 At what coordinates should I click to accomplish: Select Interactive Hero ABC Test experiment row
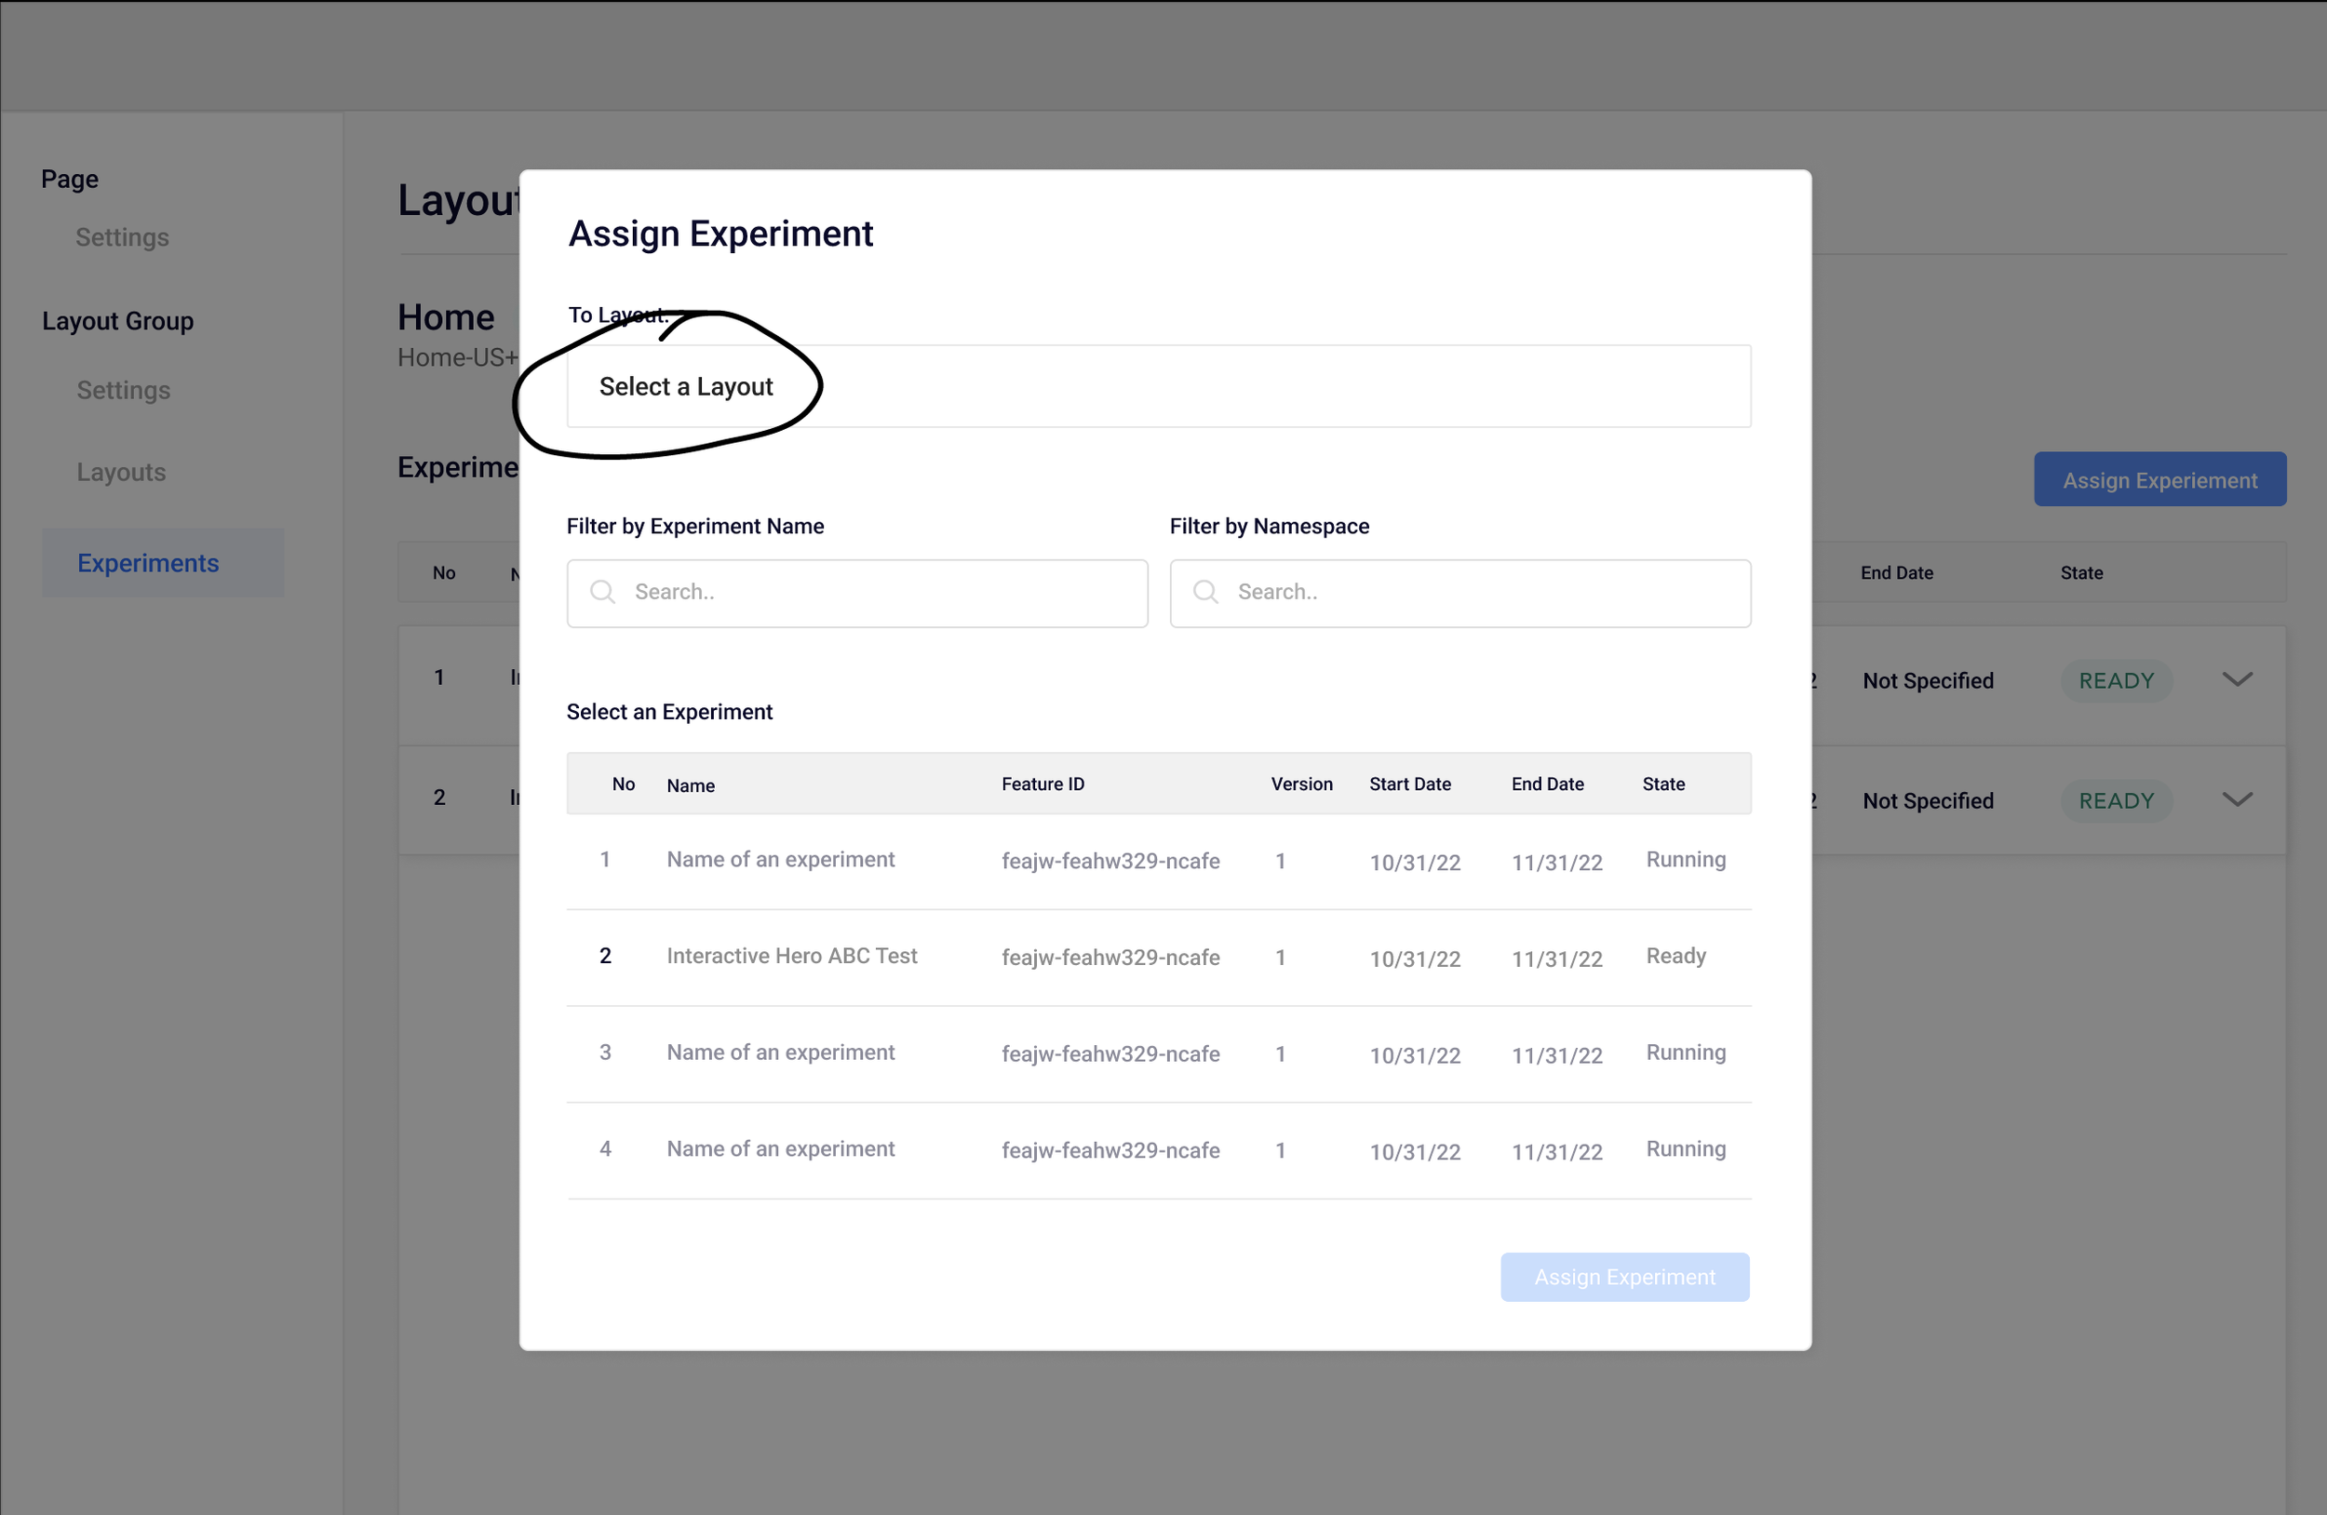(x=792, y=956)
